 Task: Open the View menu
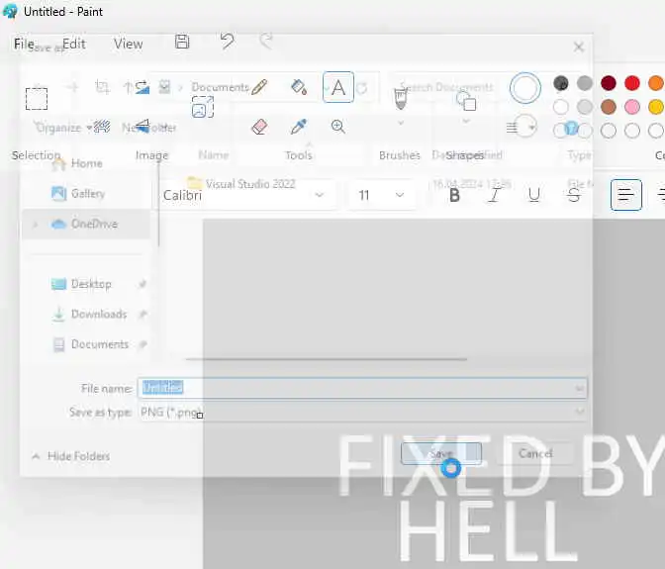[128, 44]
